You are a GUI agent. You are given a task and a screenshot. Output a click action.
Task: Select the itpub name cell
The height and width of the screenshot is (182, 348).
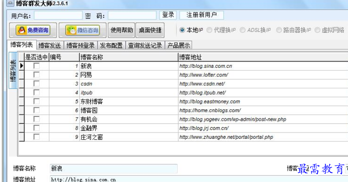tap(129, 92)
